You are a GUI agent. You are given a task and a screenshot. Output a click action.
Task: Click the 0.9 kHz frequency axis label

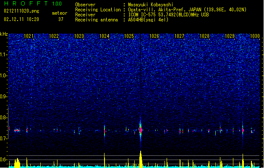pos(4,97)
